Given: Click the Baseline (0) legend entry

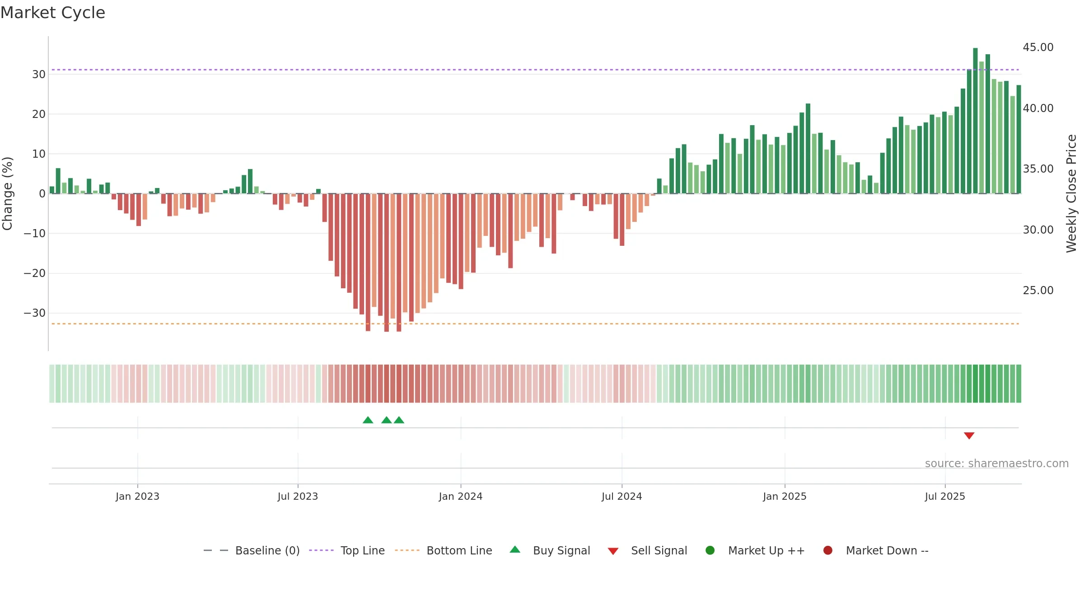Looking at the screenshot, I should (252, 550).
